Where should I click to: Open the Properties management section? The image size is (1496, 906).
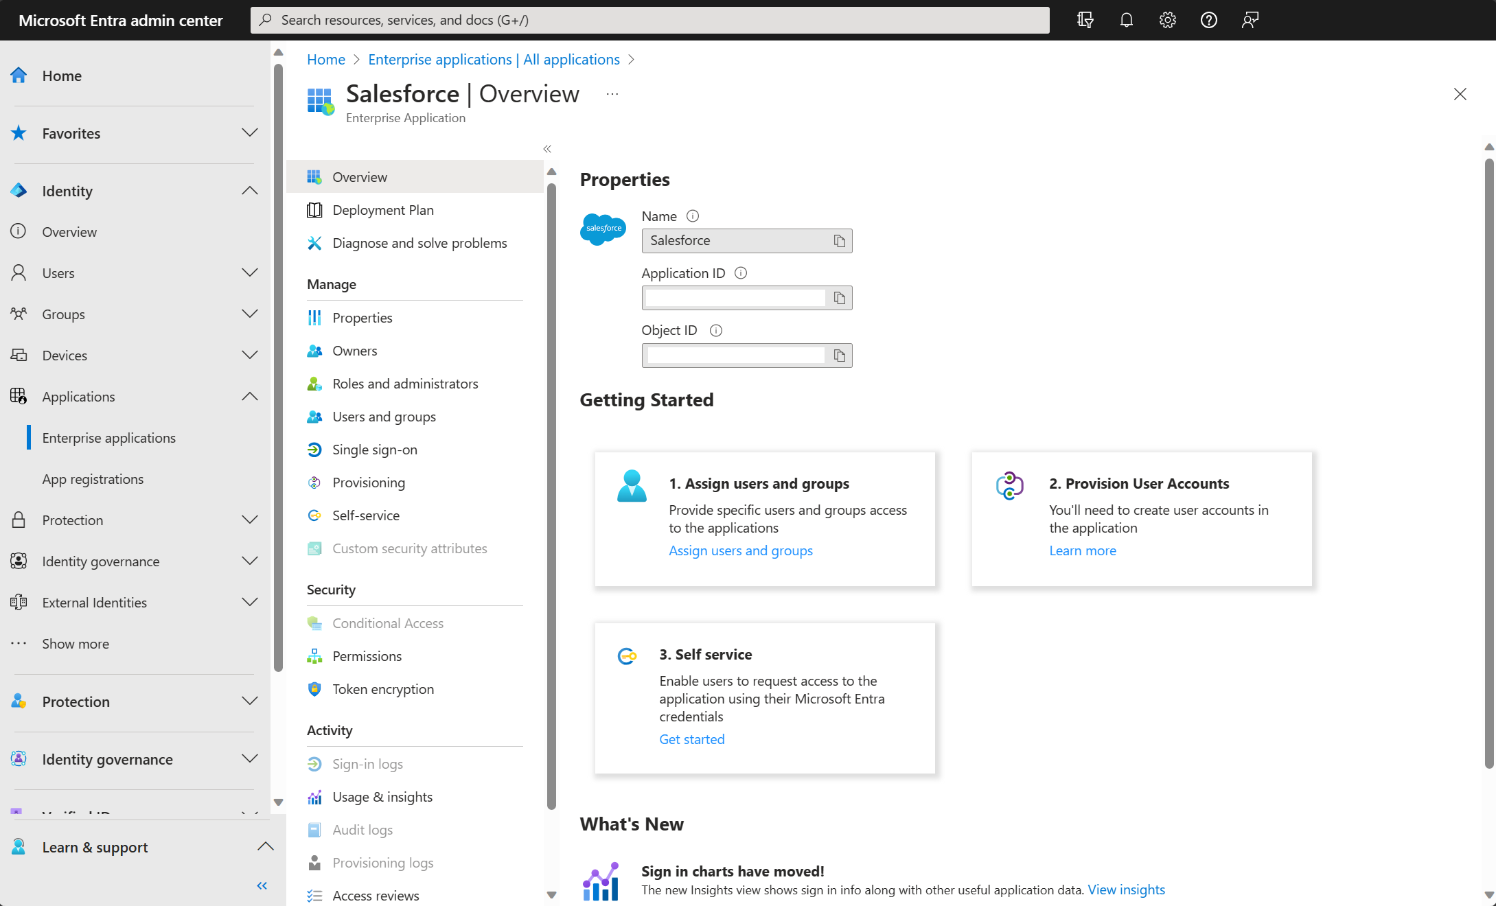[363, 316]
